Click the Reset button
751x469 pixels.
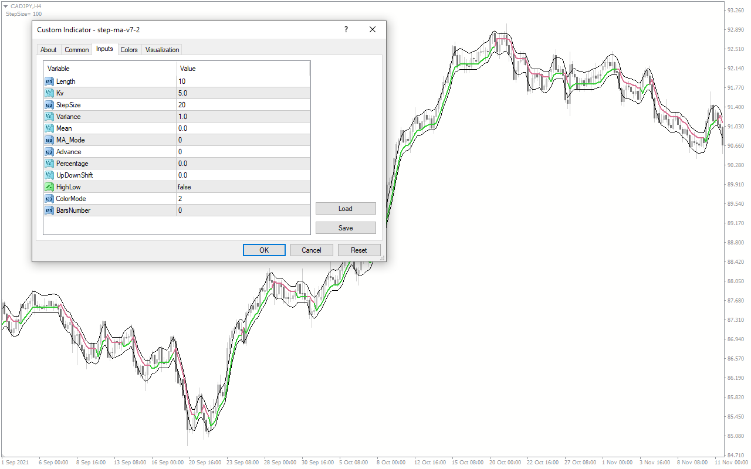359,250
